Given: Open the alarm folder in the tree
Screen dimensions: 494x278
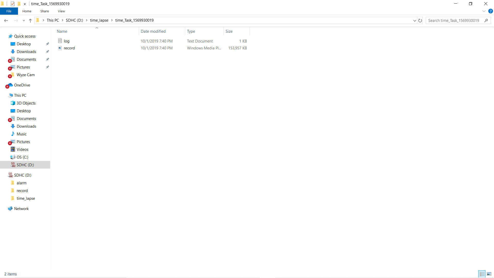Looking at the screenshot, I should (x=21, y=183).
